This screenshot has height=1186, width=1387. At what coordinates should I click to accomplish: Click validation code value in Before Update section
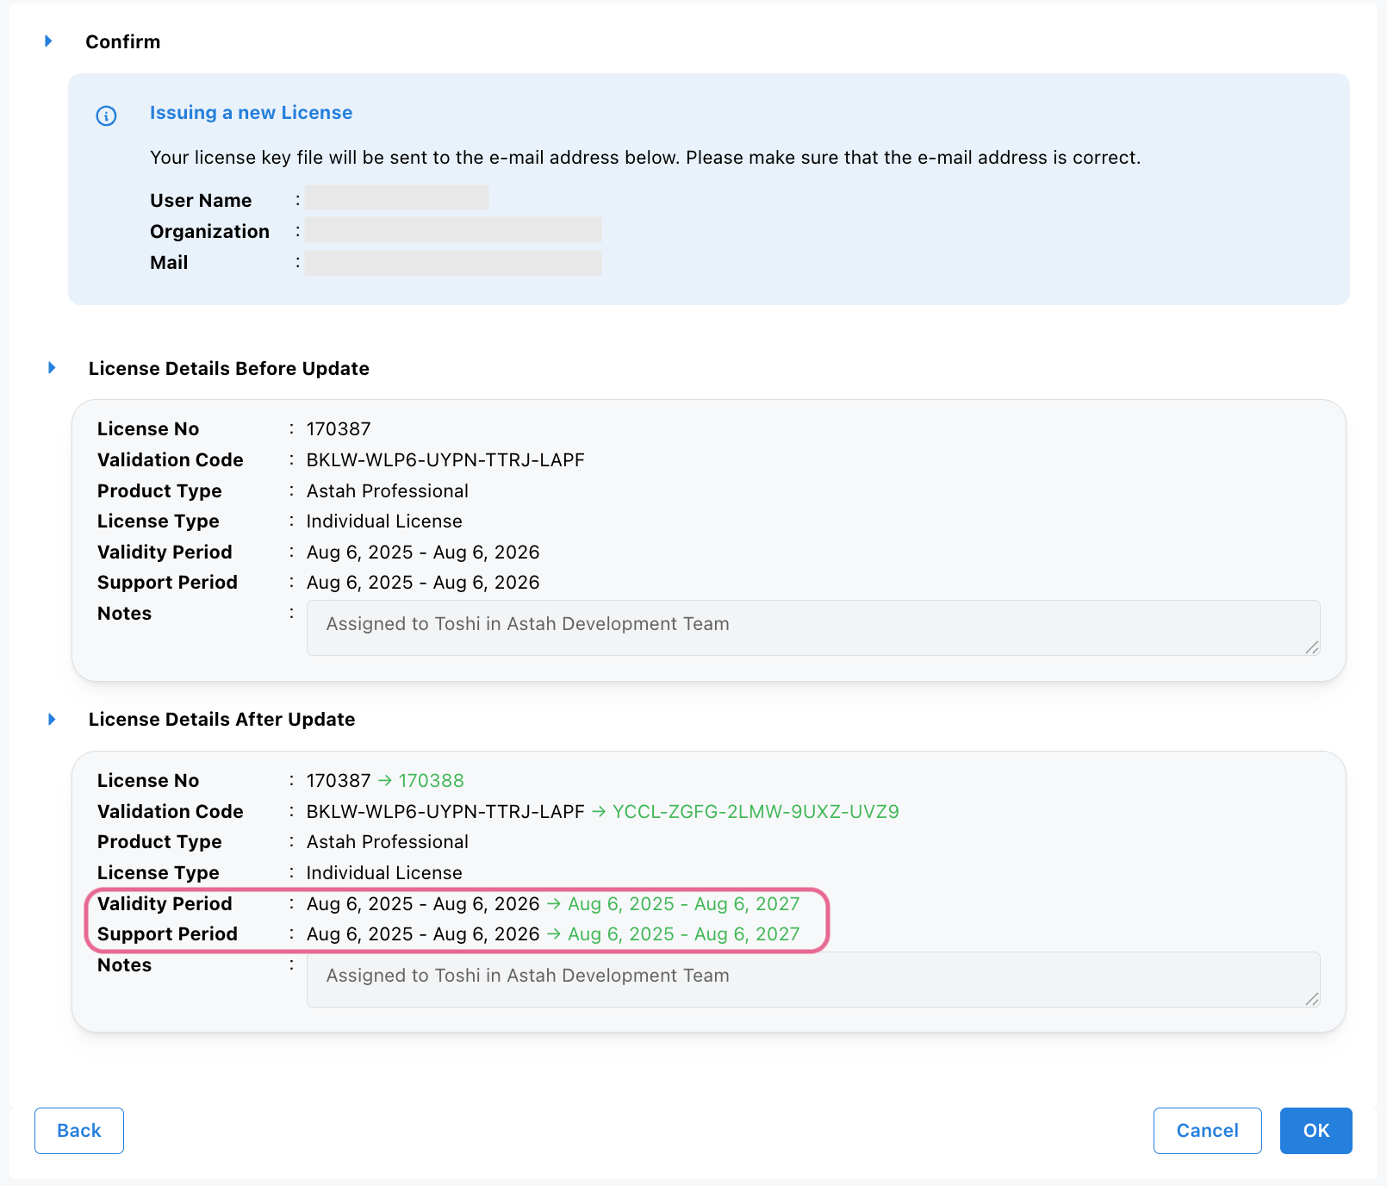click(445, 460)
